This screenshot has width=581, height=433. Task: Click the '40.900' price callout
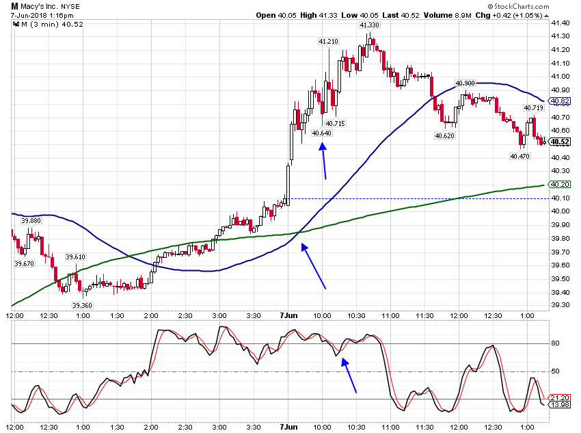(465, 83)
